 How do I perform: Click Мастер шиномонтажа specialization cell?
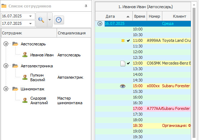click(x=70, y=101)
